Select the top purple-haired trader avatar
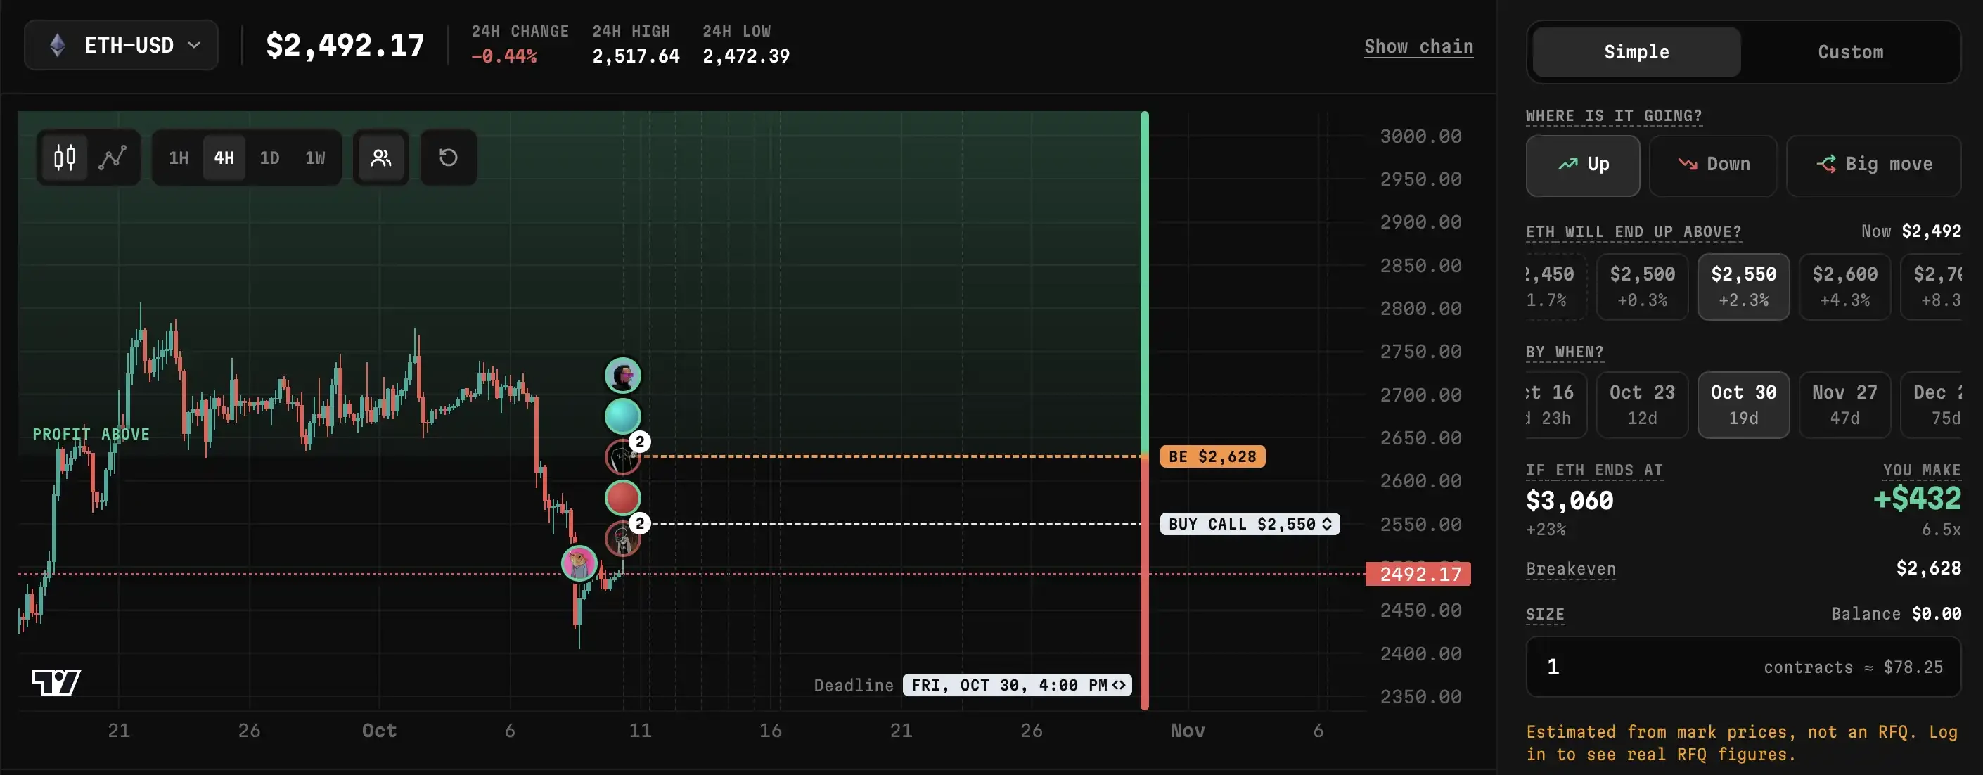The width and height of the screenshot is (1983, 775). coord(623,376)
